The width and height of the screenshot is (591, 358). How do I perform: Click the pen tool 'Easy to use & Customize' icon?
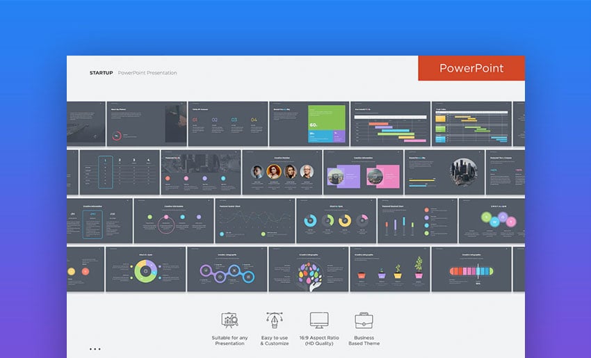tap(275, 320)
